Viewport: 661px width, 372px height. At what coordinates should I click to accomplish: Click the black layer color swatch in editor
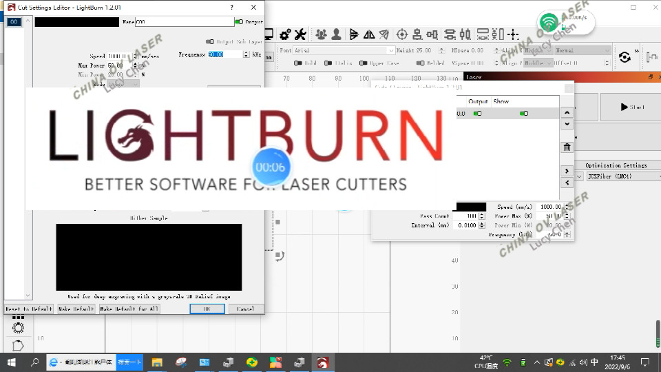[x=76, y=22]
